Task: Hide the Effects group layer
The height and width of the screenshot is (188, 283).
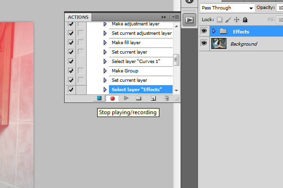Action: click(204, 31)
